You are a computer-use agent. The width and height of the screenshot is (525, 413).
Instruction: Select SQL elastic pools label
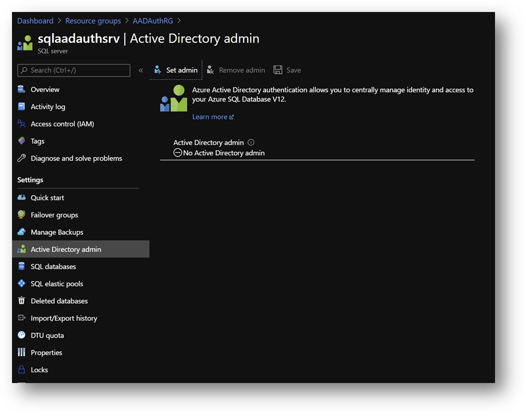point(57,284)
